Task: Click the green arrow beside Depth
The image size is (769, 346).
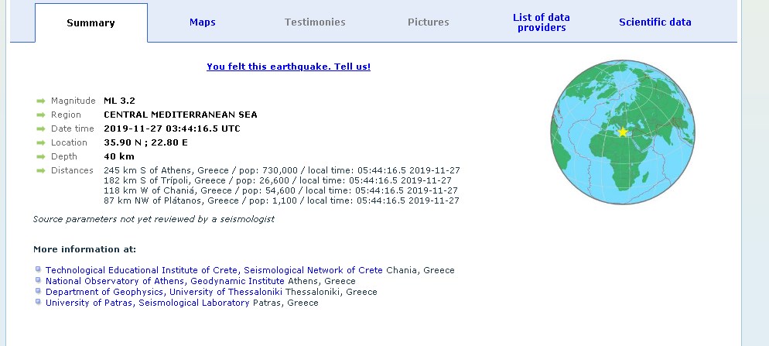Action: pos(40,156)
